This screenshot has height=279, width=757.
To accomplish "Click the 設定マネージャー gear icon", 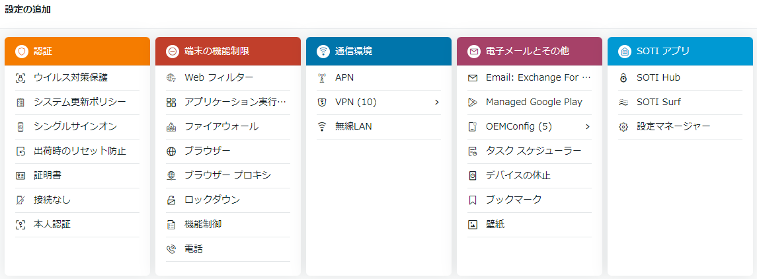I will click(x=623, y=127).
